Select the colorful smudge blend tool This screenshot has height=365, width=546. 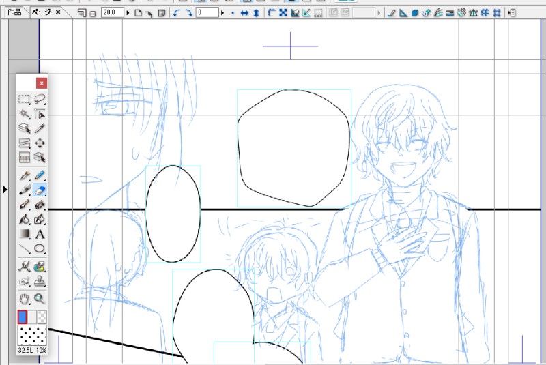click(x=40, y=267)
